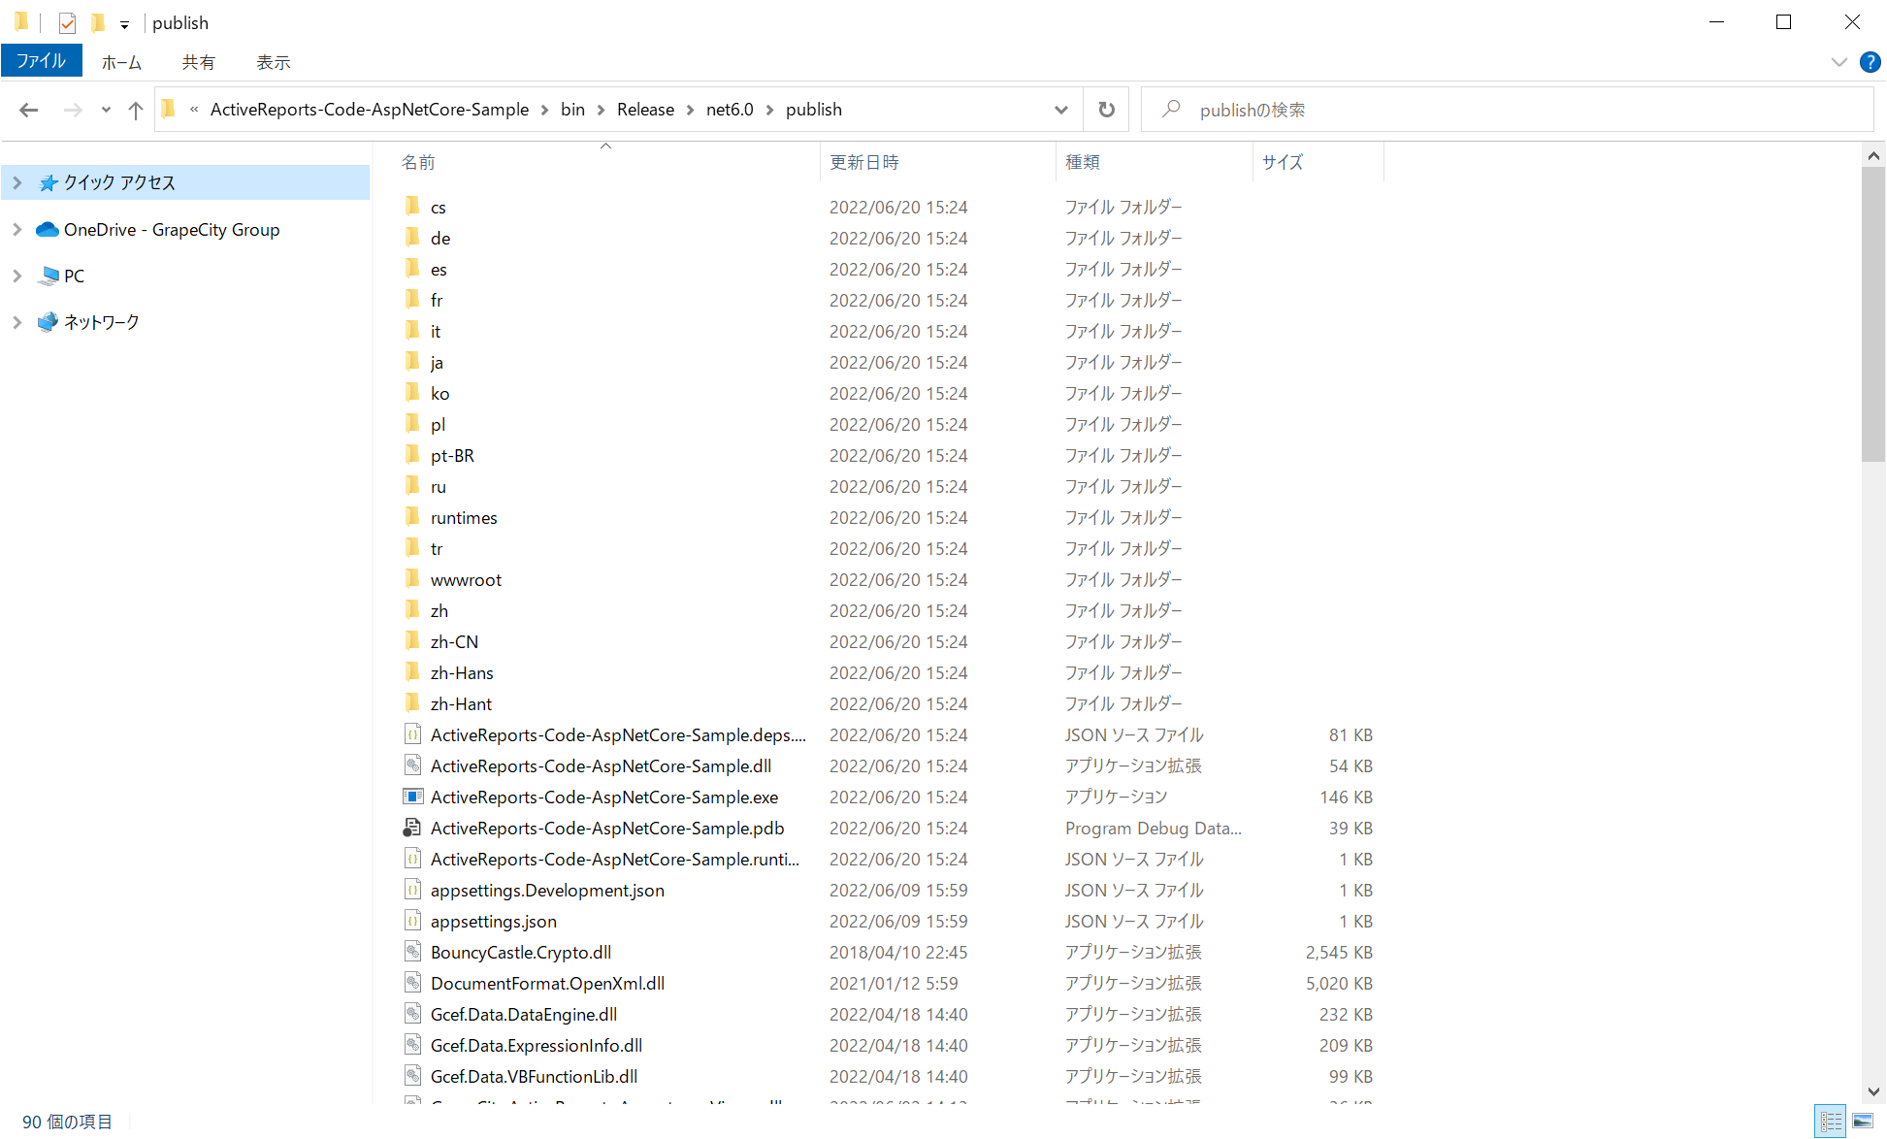Expand the ribbon with the chevron

[1838, 62]
